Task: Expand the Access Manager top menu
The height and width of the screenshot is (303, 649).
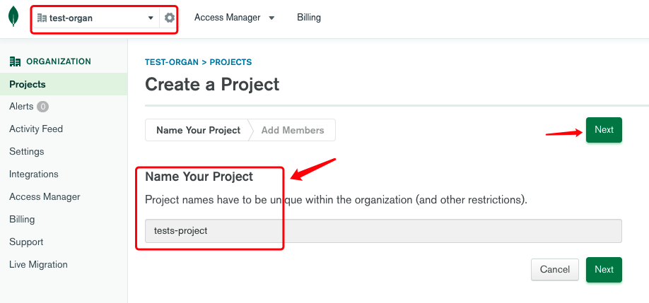Action: 234,18
